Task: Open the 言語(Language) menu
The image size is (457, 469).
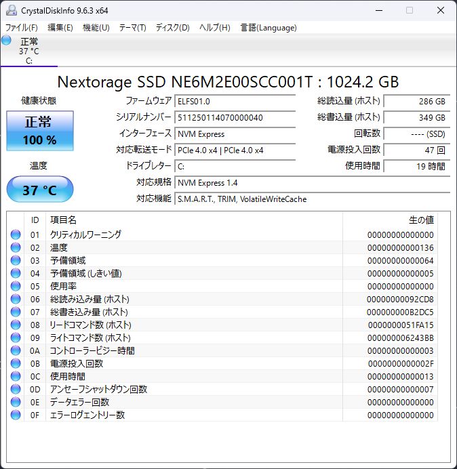Action: [x=269, y=28]
